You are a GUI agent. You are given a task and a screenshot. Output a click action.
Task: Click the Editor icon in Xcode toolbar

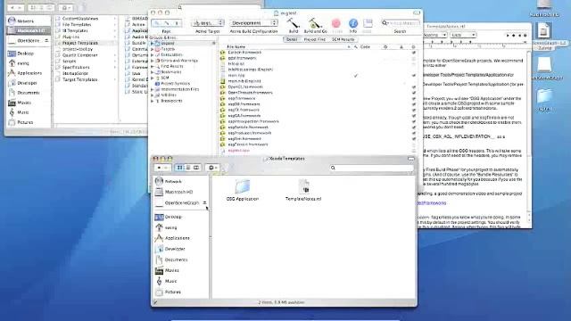(368, 24)
